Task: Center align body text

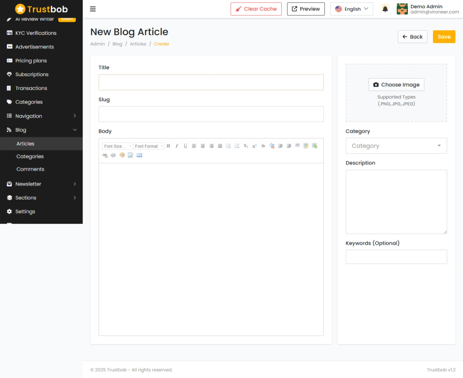Action: pyautogui.click(x=203, y=146)
